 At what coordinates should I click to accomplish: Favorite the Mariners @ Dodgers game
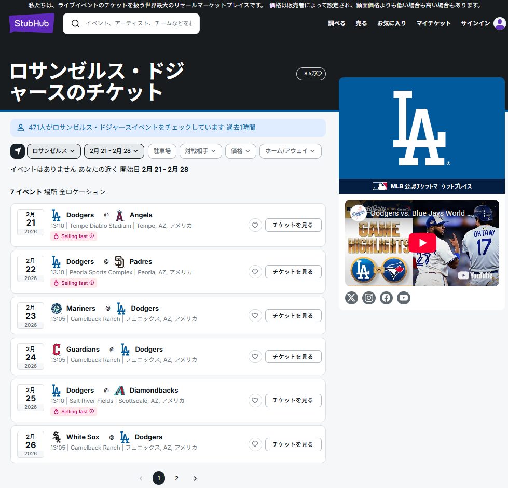255,315
